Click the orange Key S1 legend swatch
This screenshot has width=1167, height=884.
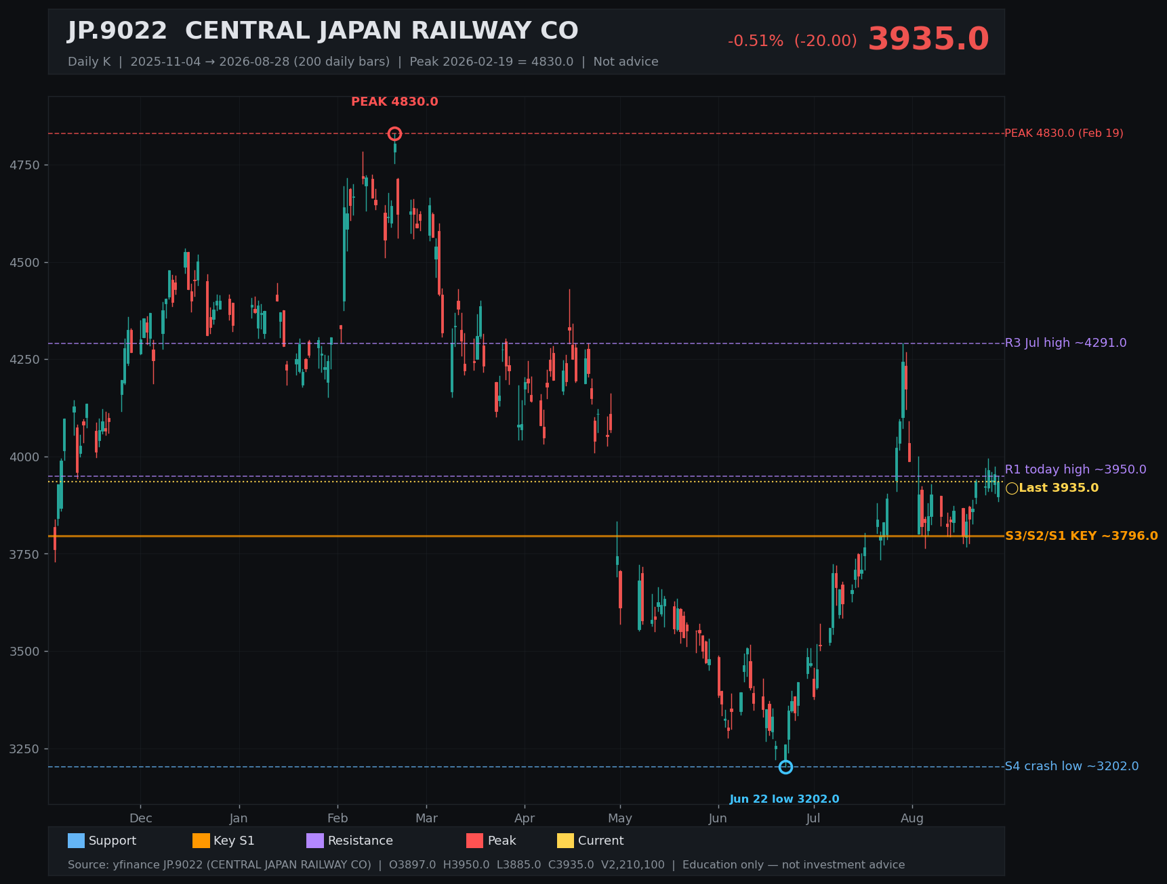[x=201, y=841]
